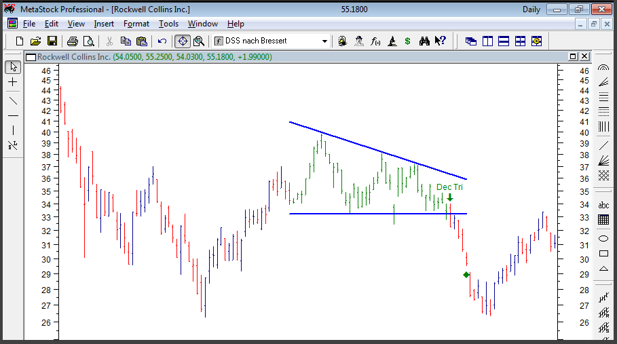Image resolution: width=617 pixels, height=344 pixels.
Task: Open a file with the folder icon
Action: (x=36, y=41)
